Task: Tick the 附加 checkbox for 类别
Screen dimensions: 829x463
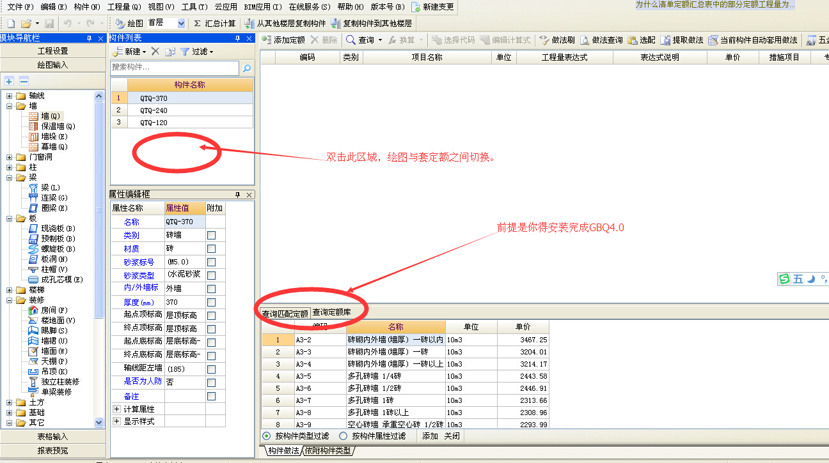Action: [x=212, y=235]
